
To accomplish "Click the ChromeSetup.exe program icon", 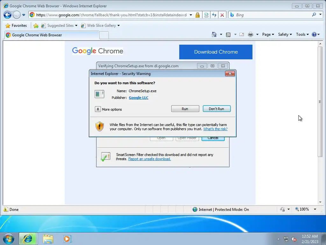I will coord(99,94).
